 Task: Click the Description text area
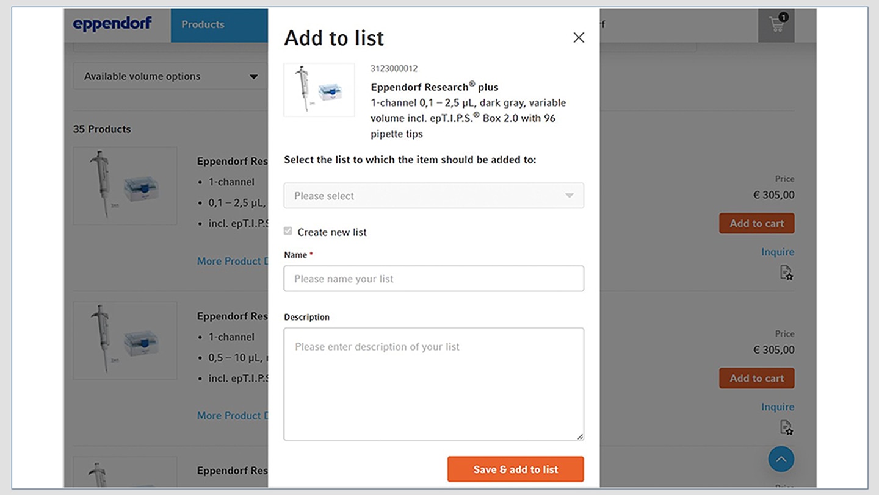coord(433,384)
